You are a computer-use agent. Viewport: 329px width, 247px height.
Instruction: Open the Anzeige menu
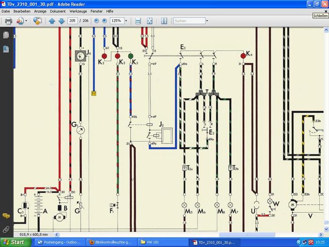(x=40, y=11)
